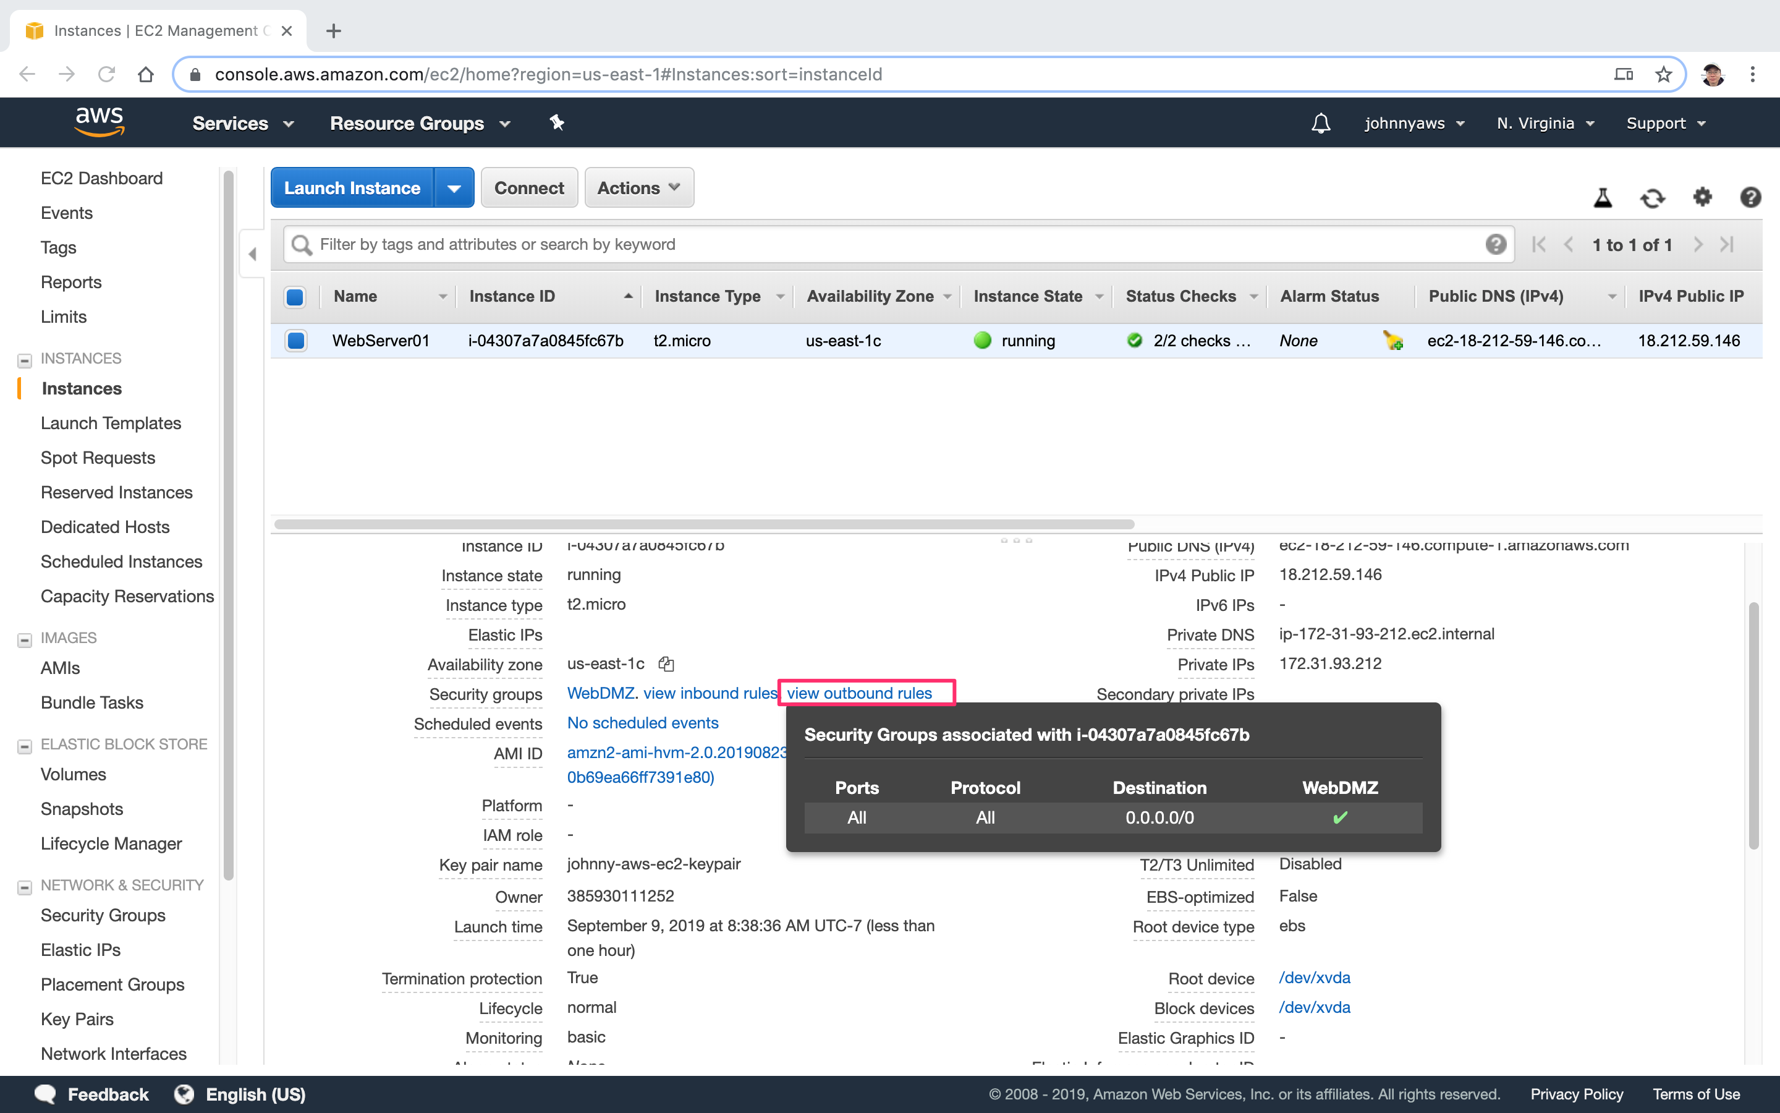Go to first page of results

(1539, 244)
